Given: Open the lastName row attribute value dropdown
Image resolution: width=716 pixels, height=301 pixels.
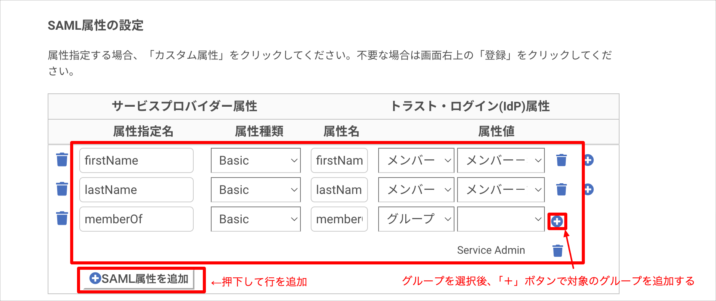Looking at the screenshot, I should pos(501,190).
